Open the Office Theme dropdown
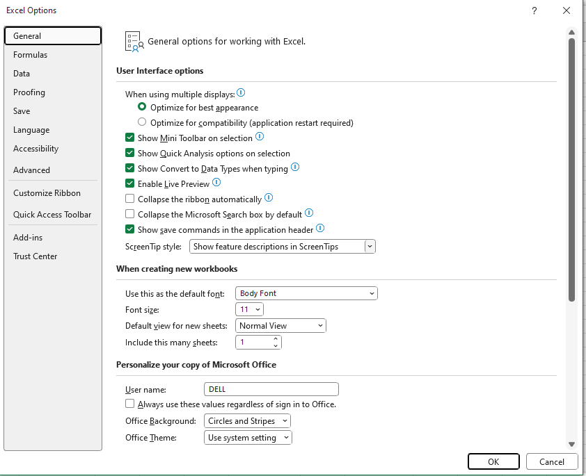 point(248,438)
